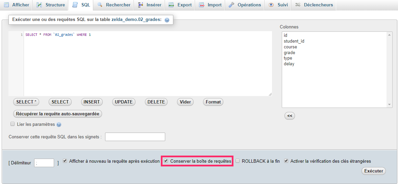Click the Rechercher magnifier icon
The image size is (398, 184).
coord(100,5)
